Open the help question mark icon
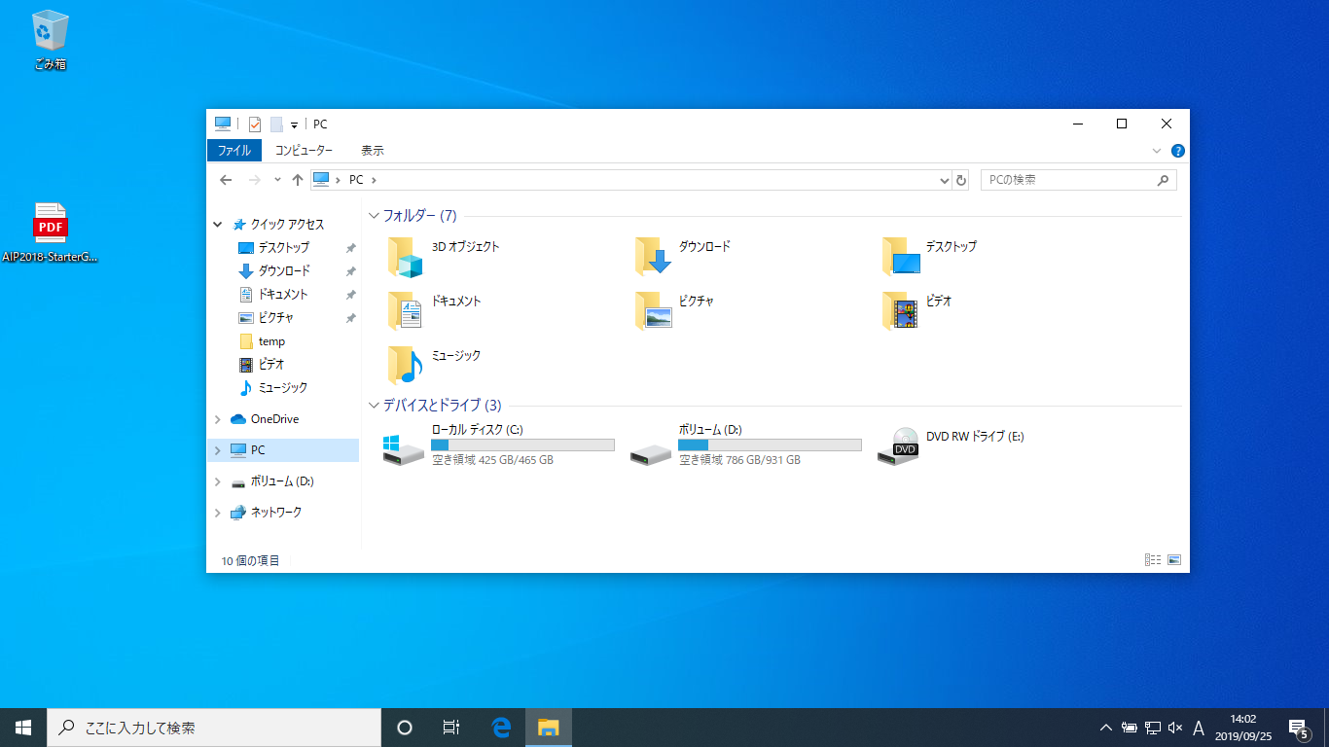The width and height of the screenshot is (1329, 747). pyautogui.click(x=1177, y=151)
